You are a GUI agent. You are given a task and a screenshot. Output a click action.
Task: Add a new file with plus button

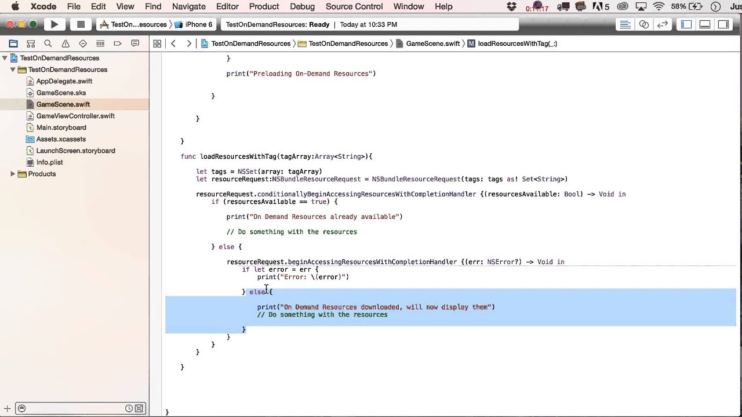8,408
